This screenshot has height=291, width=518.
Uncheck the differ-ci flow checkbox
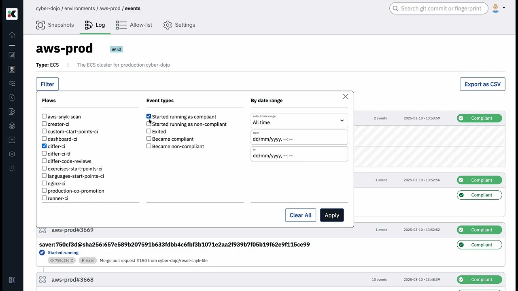click(x=45, y=146)
